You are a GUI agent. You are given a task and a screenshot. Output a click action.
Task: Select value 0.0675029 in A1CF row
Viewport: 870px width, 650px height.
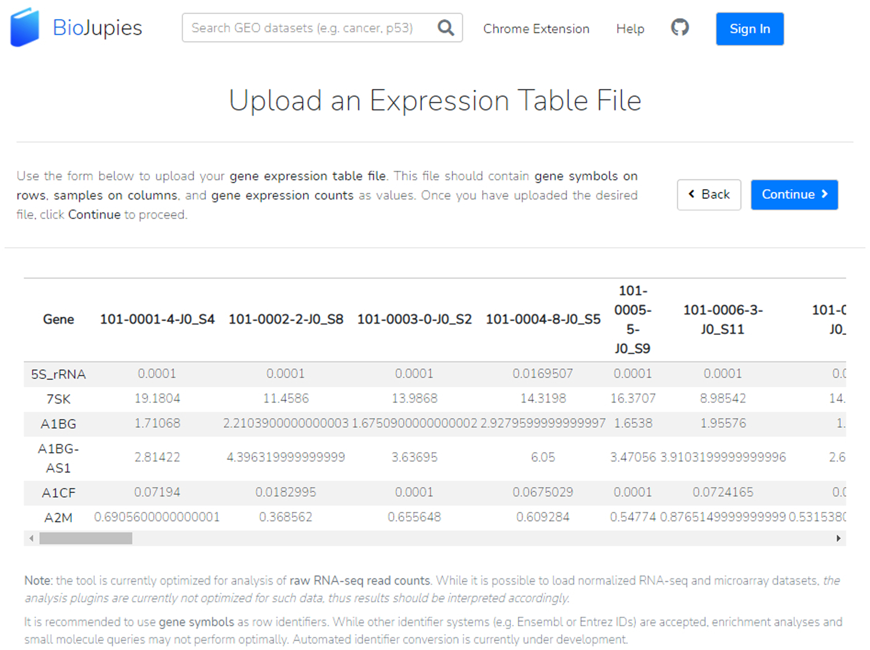(543, 492)
